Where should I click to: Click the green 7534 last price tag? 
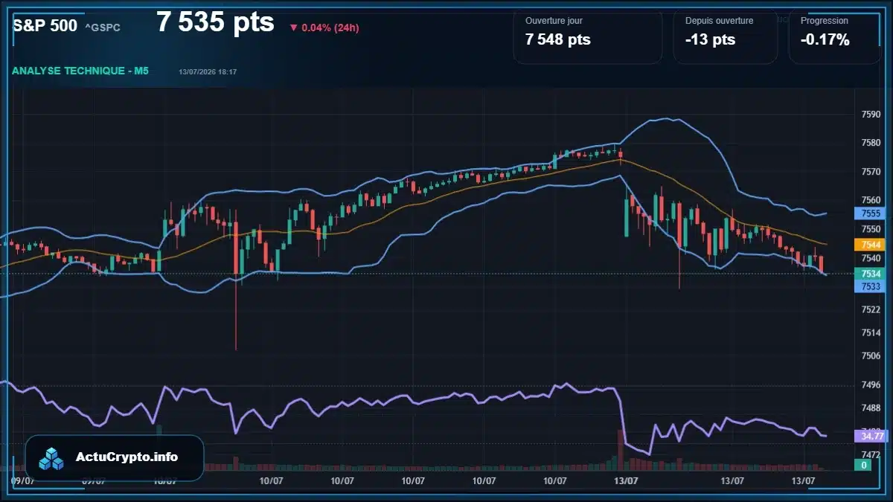coord(871,274)
